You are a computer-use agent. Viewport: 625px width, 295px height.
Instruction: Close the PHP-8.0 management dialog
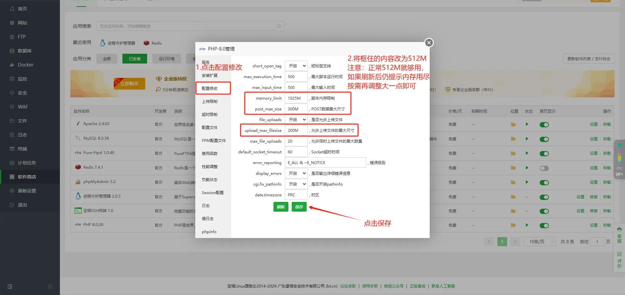429,43
